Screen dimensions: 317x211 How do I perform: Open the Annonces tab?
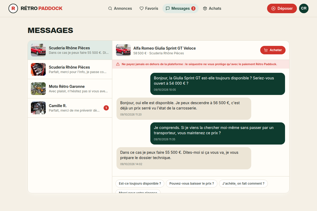(120, 8)
